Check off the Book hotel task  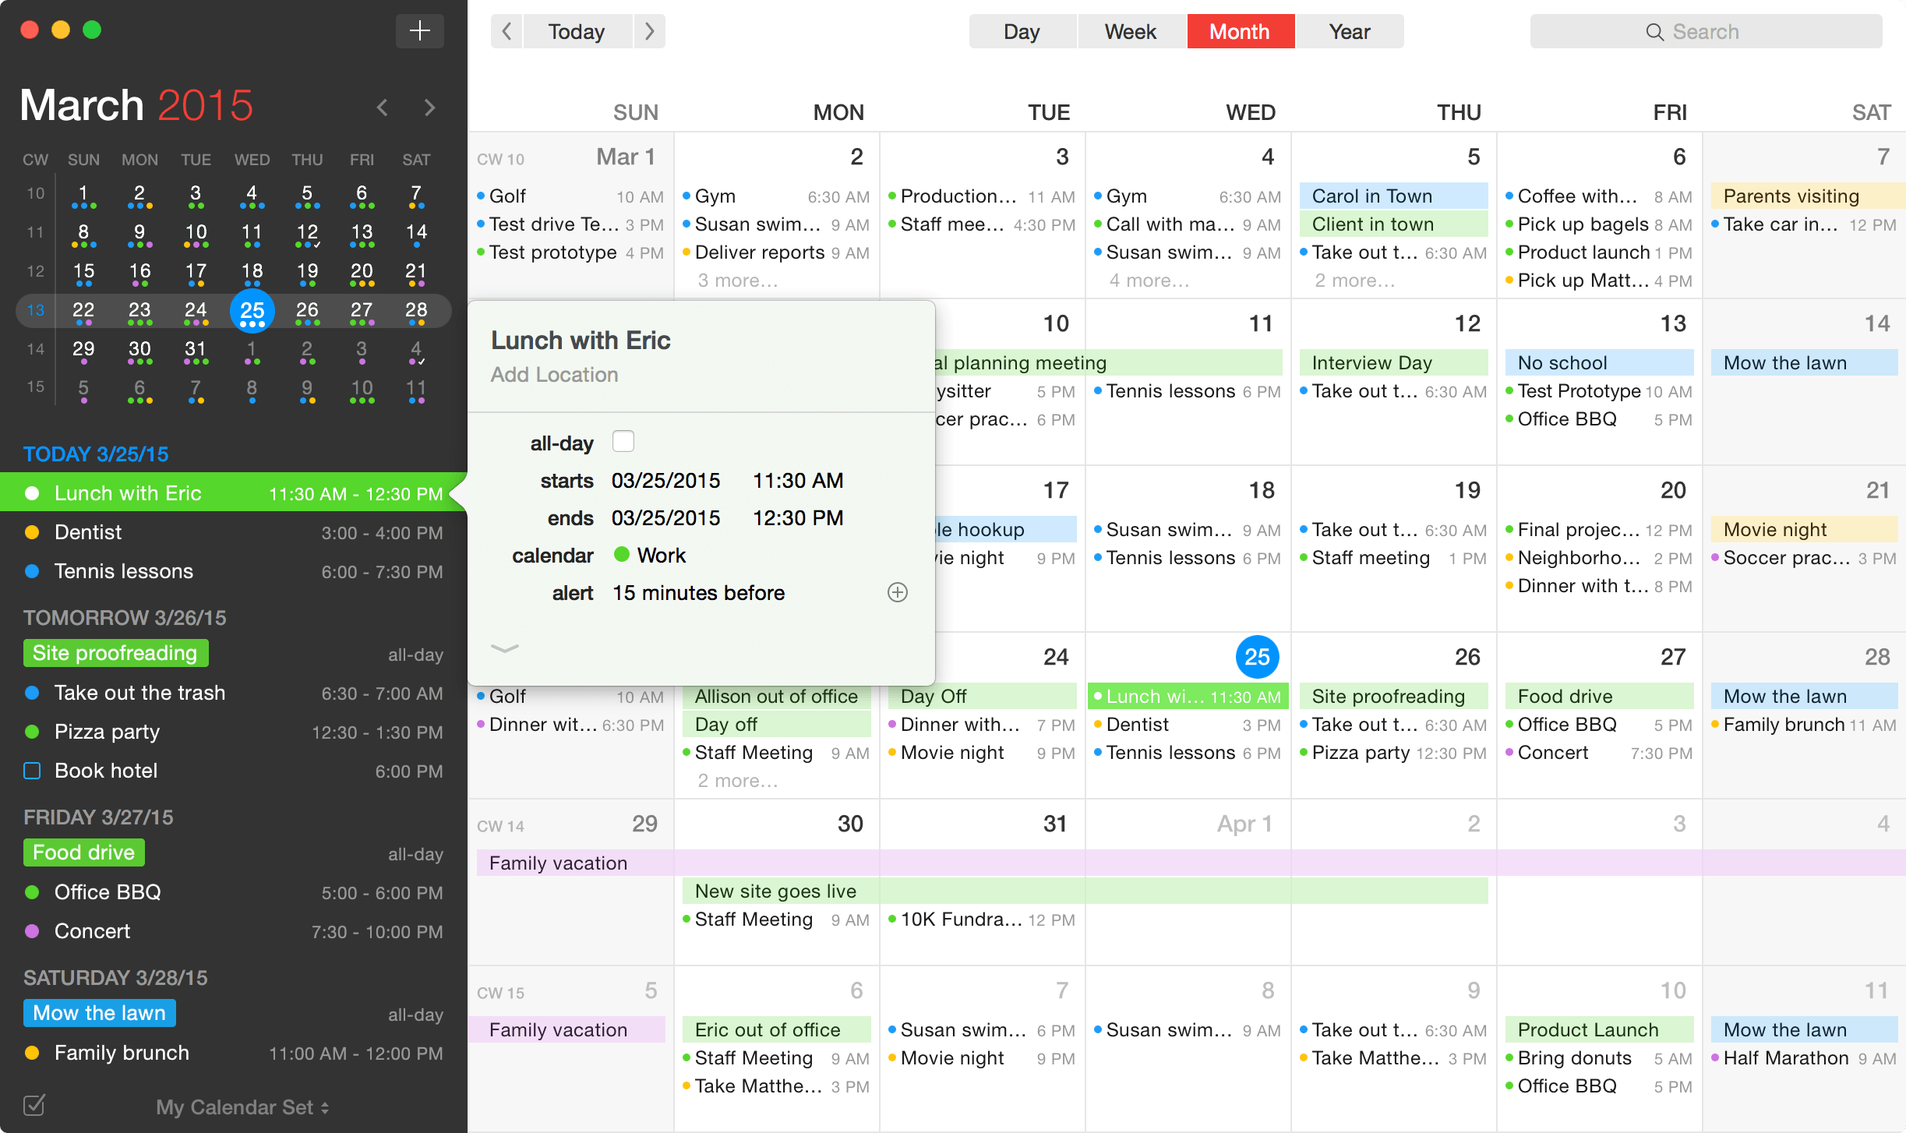32,771
